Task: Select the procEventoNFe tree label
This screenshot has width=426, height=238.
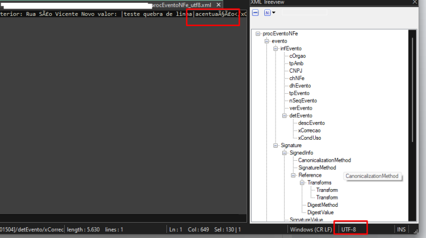Action: click(x=280, y=34)
